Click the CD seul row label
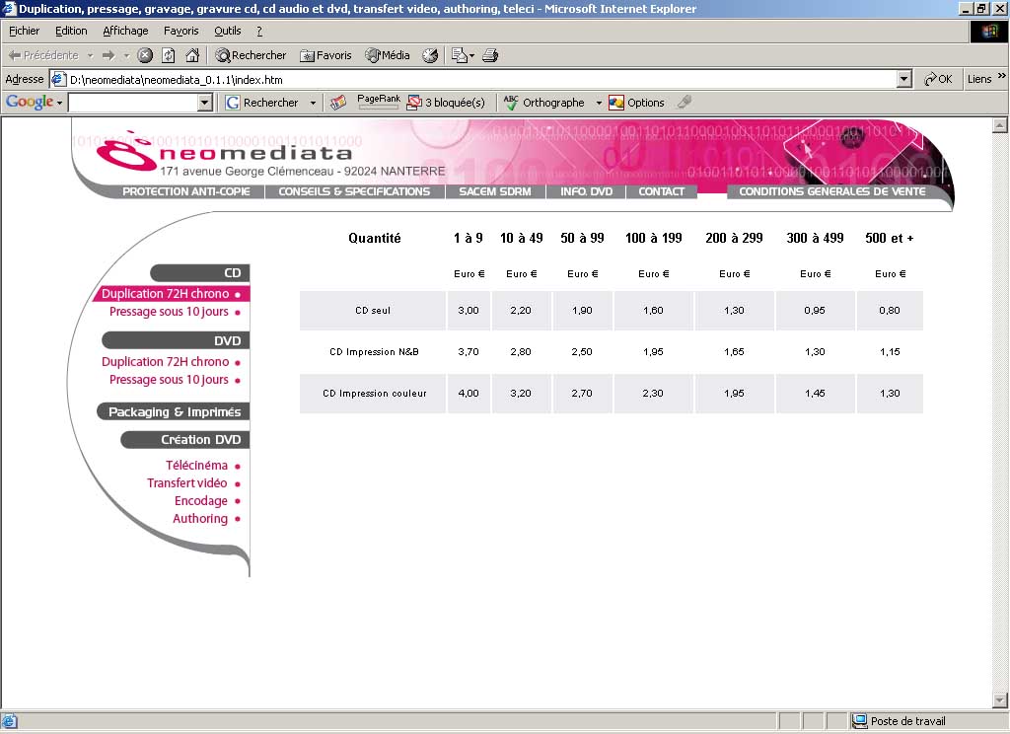The image size is (1010, 734). [372, 311]
